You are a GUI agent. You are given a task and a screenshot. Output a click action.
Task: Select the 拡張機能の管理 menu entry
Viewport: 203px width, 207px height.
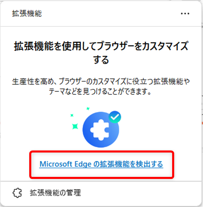click(x=101, y=193)
